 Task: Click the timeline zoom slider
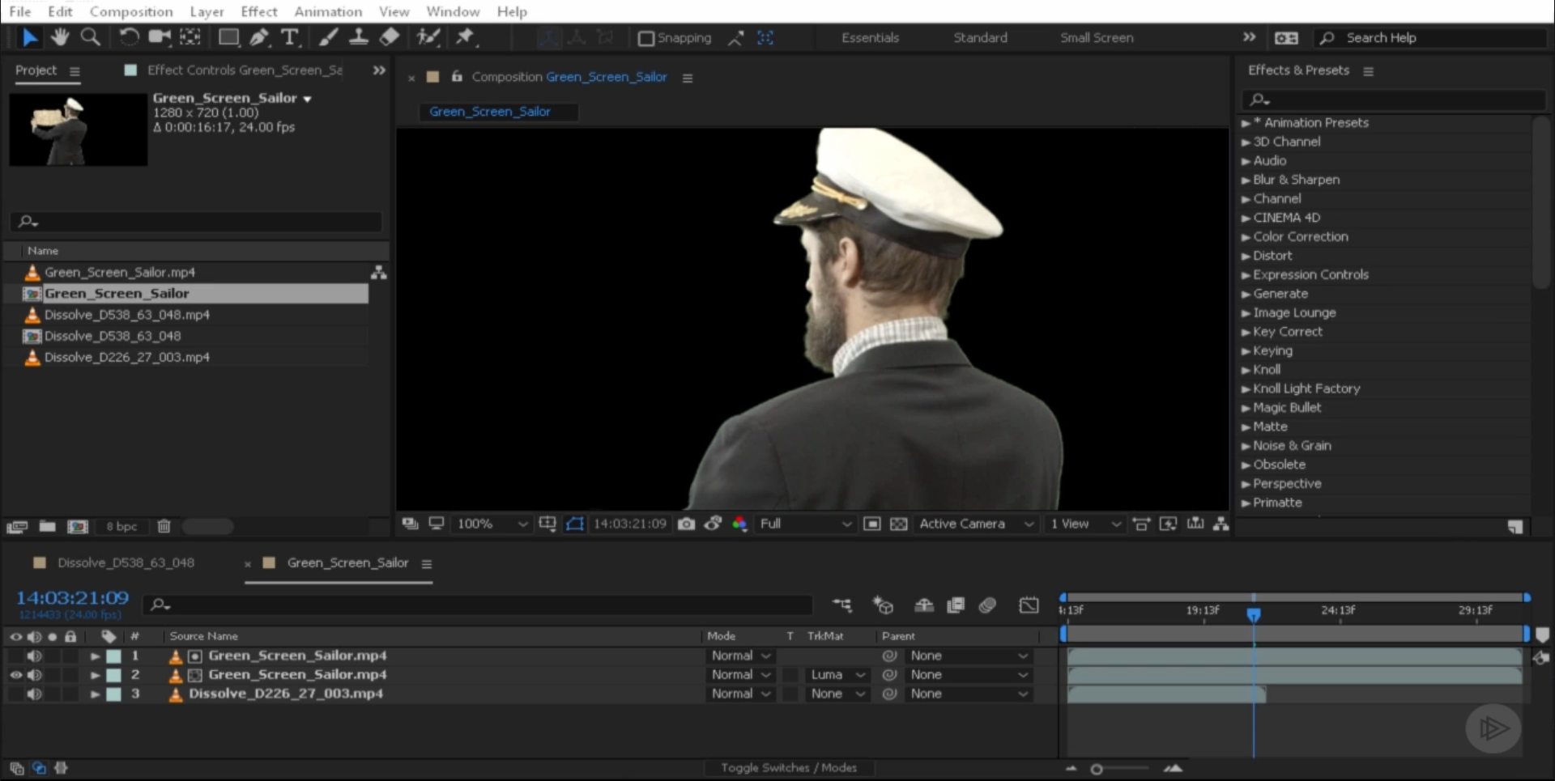click(x=1097, y=769)
